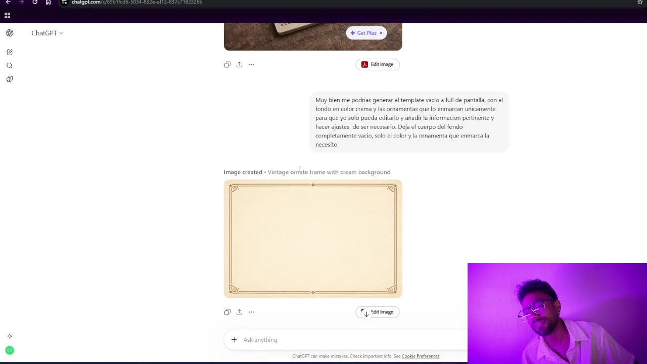Click 'Image created' status text
The width and height of the screenshot is (647, 364).
click(x=243, y=172)
